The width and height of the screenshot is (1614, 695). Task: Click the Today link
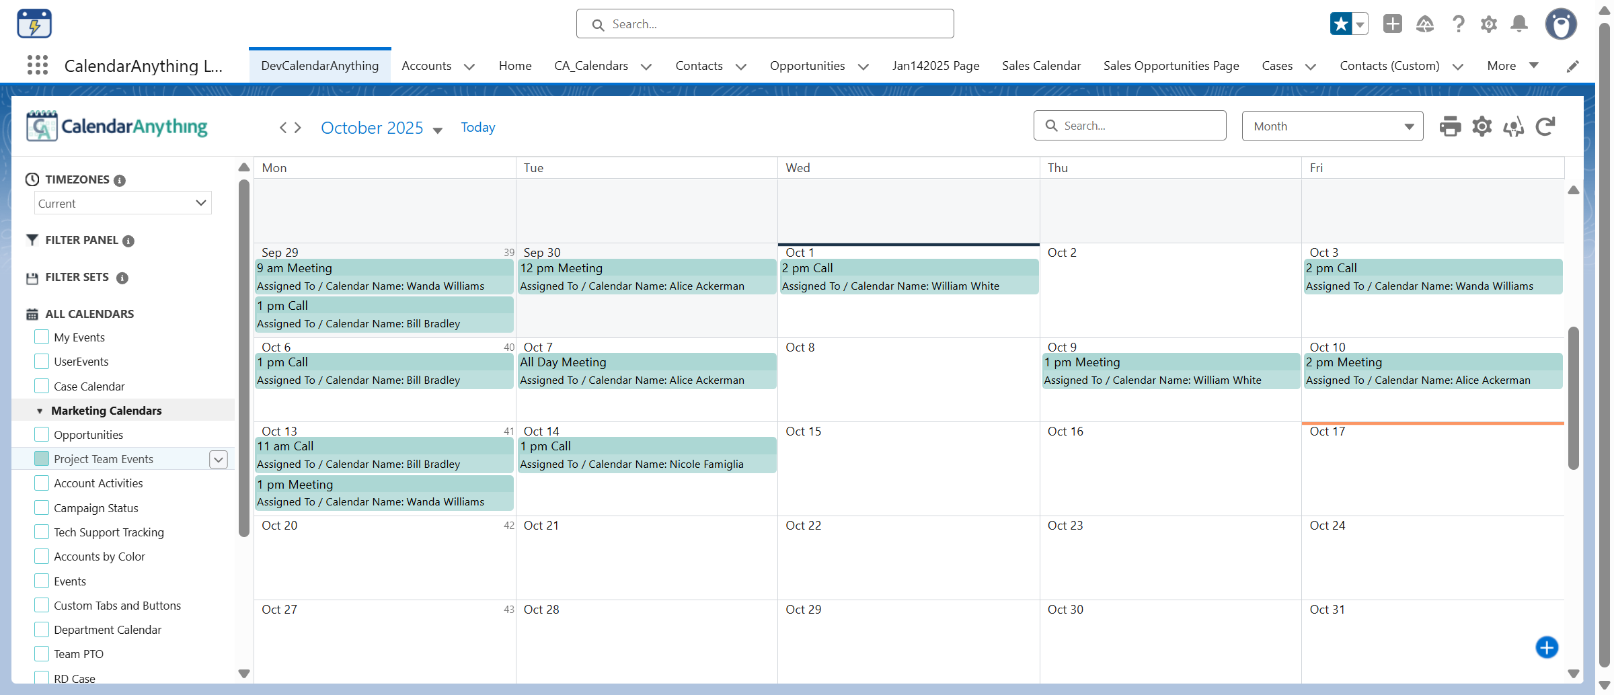click(x=477, y=128)
